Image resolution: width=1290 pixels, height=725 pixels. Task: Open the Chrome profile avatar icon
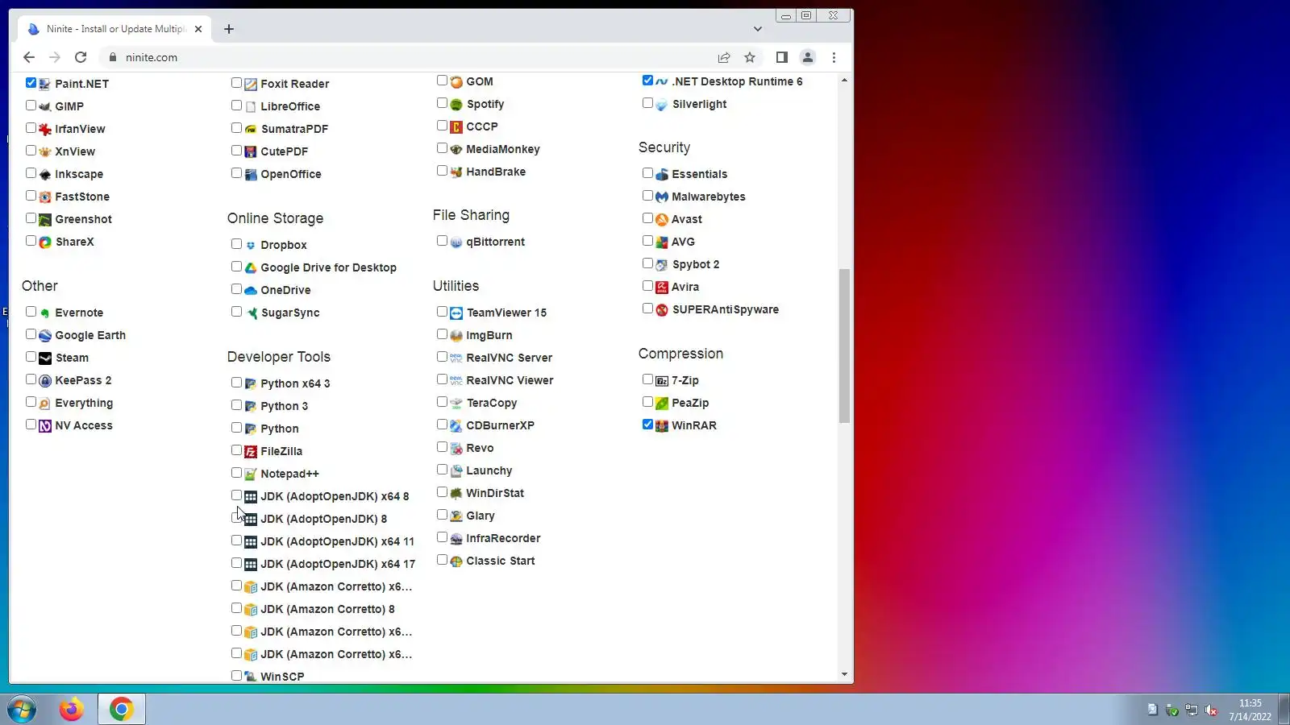point(807,57)
